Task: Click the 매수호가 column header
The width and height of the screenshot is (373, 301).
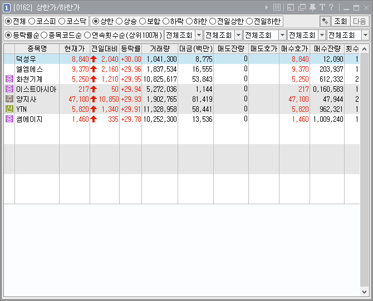Action: point(295,49)
